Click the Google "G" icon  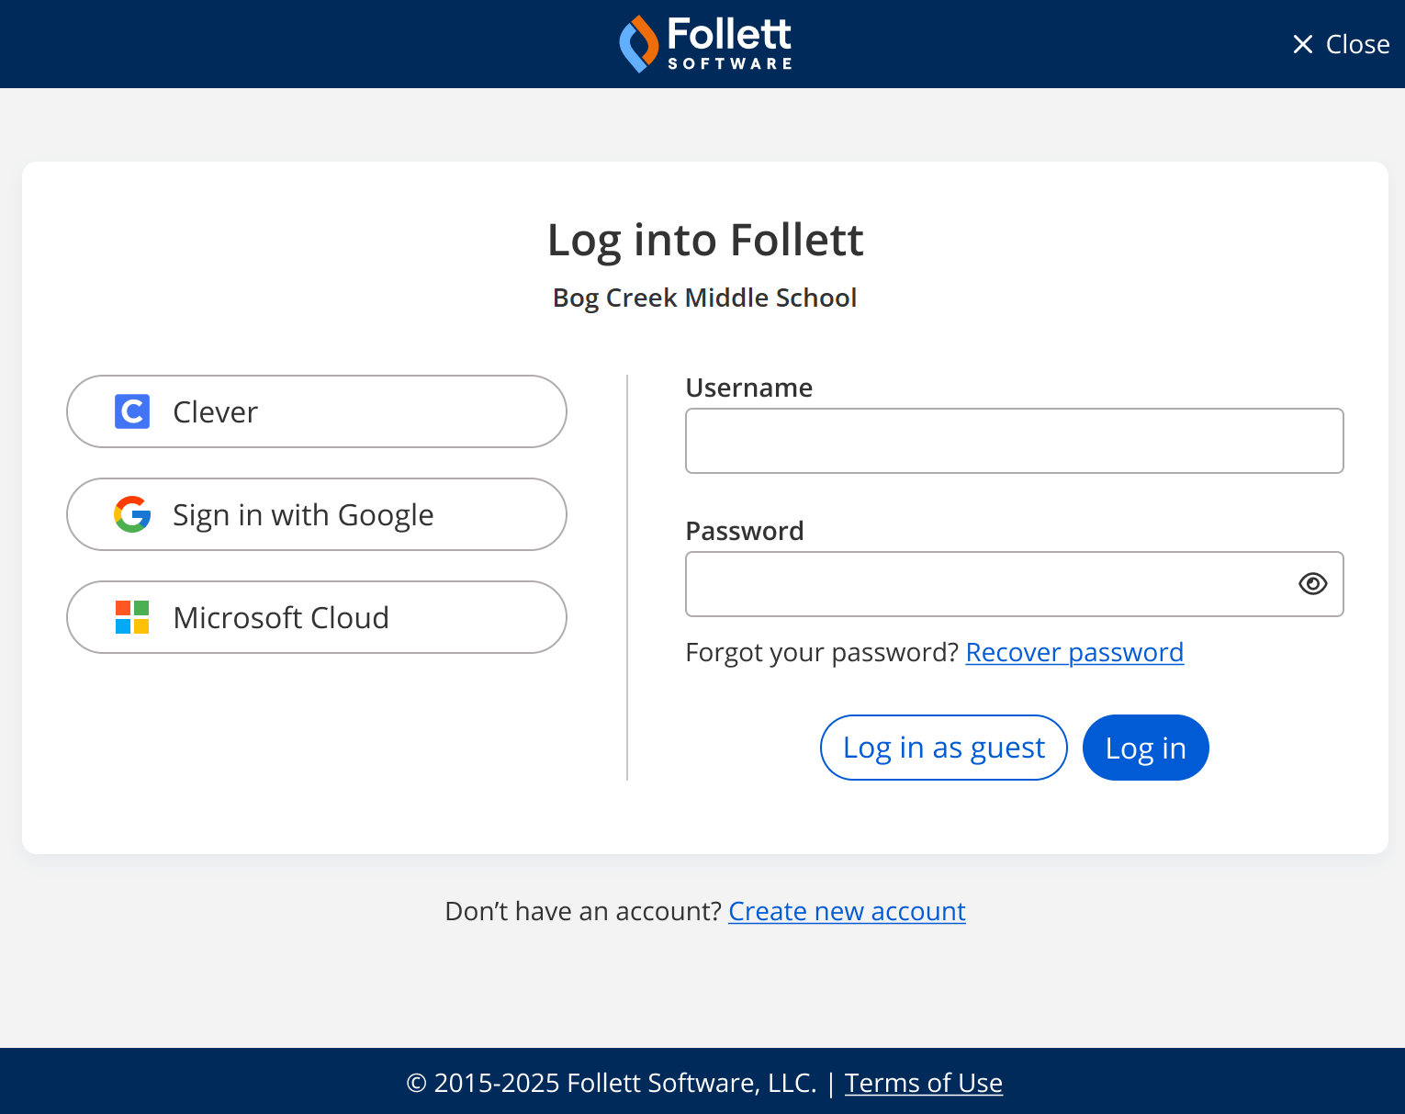click(x=132, y=514)
